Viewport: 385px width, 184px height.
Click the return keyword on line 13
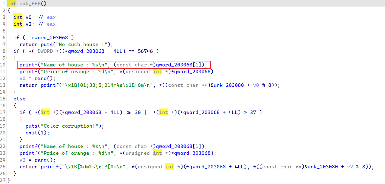click(28, 85)
